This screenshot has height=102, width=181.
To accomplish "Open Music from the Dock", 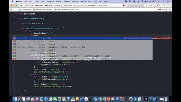I will click(86, 99).
